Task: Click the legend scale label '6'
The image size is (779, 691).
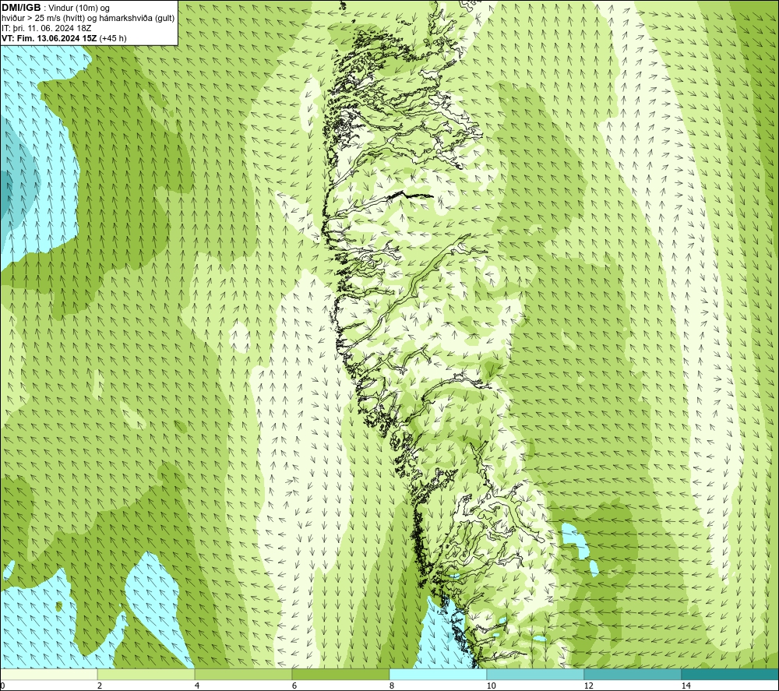Action: click(294, 686)
